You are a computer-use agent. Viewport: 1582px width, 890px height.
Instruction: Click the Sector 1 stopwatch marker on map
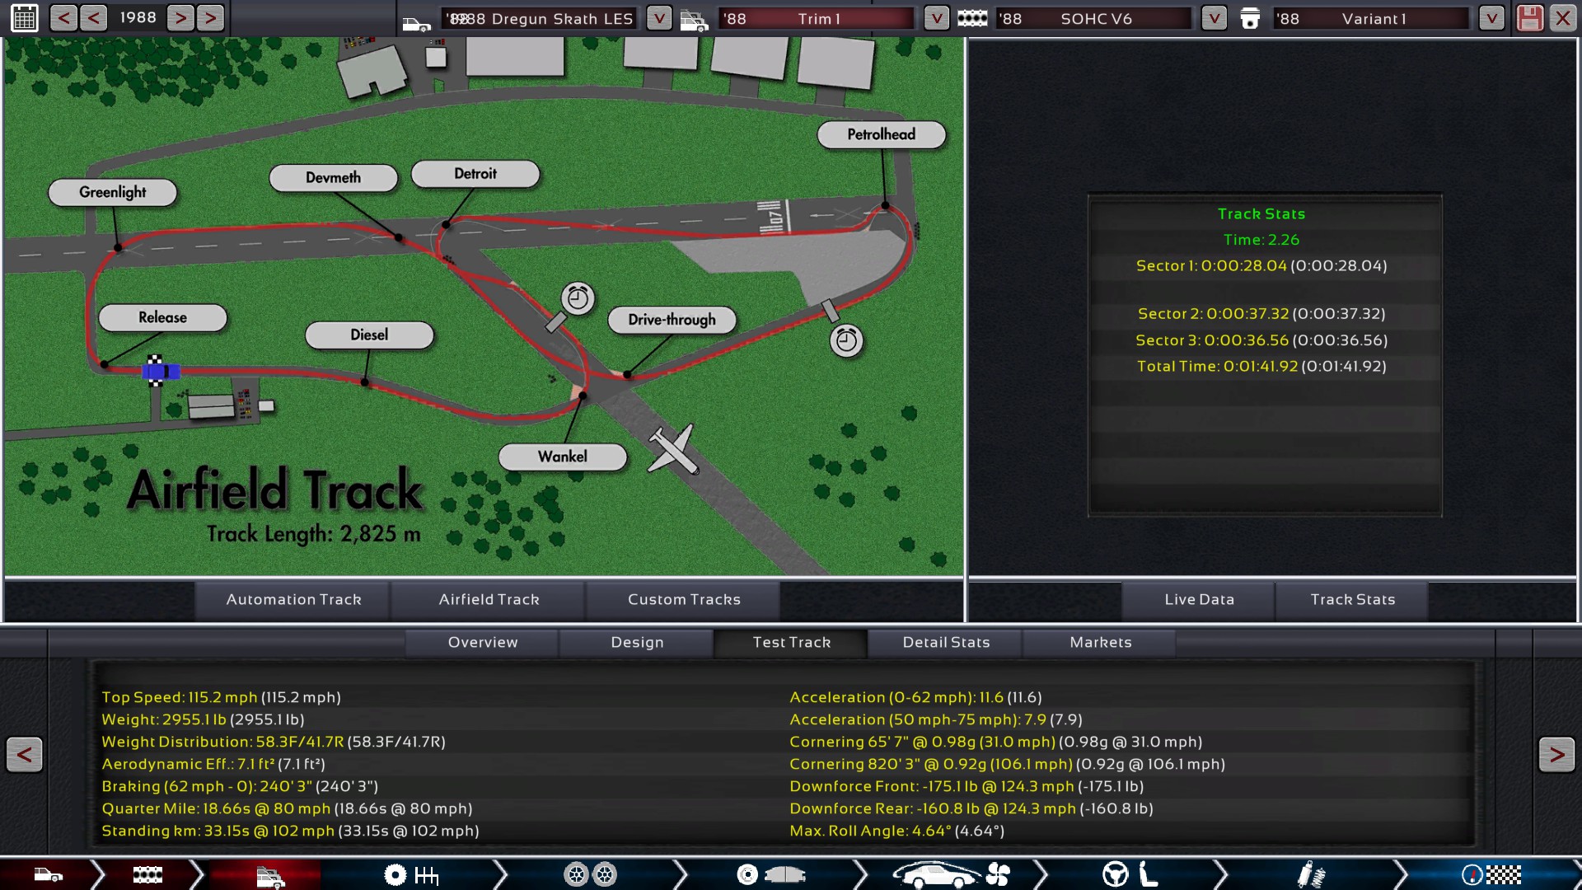tap(578, 298)
